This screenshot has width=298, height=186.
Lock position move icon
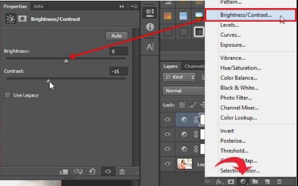click(203, 105)
